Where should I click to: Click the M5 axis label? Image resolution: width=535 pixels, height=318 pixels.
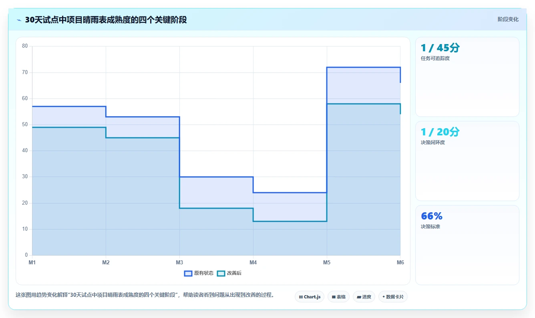[x=327, y=262]
